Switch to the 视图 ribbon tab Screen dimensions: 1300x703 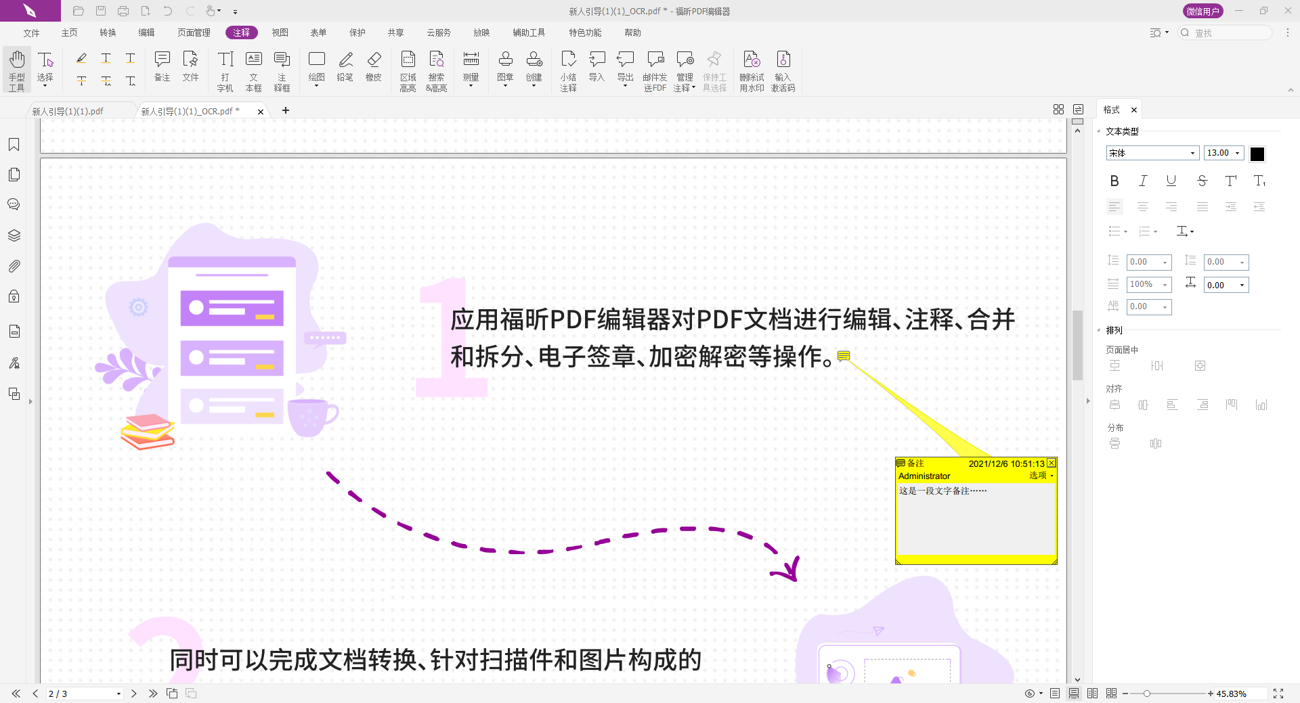click(280, 32)
